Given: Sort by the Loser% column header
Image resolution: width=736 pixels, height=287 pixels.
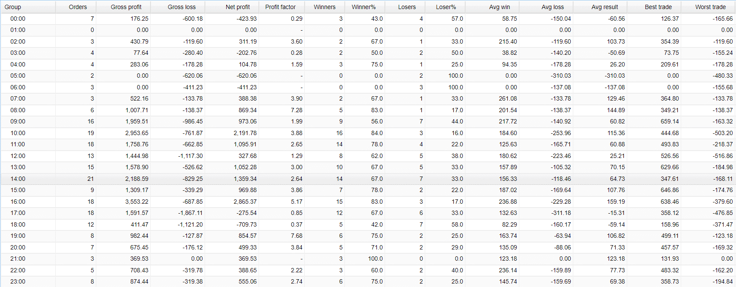Looking at the screenshot, I should tap(446, 7).
